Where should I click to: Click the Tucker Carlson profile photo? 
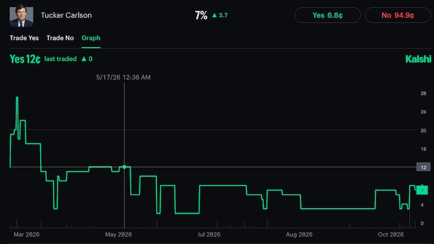click(21, 16)
